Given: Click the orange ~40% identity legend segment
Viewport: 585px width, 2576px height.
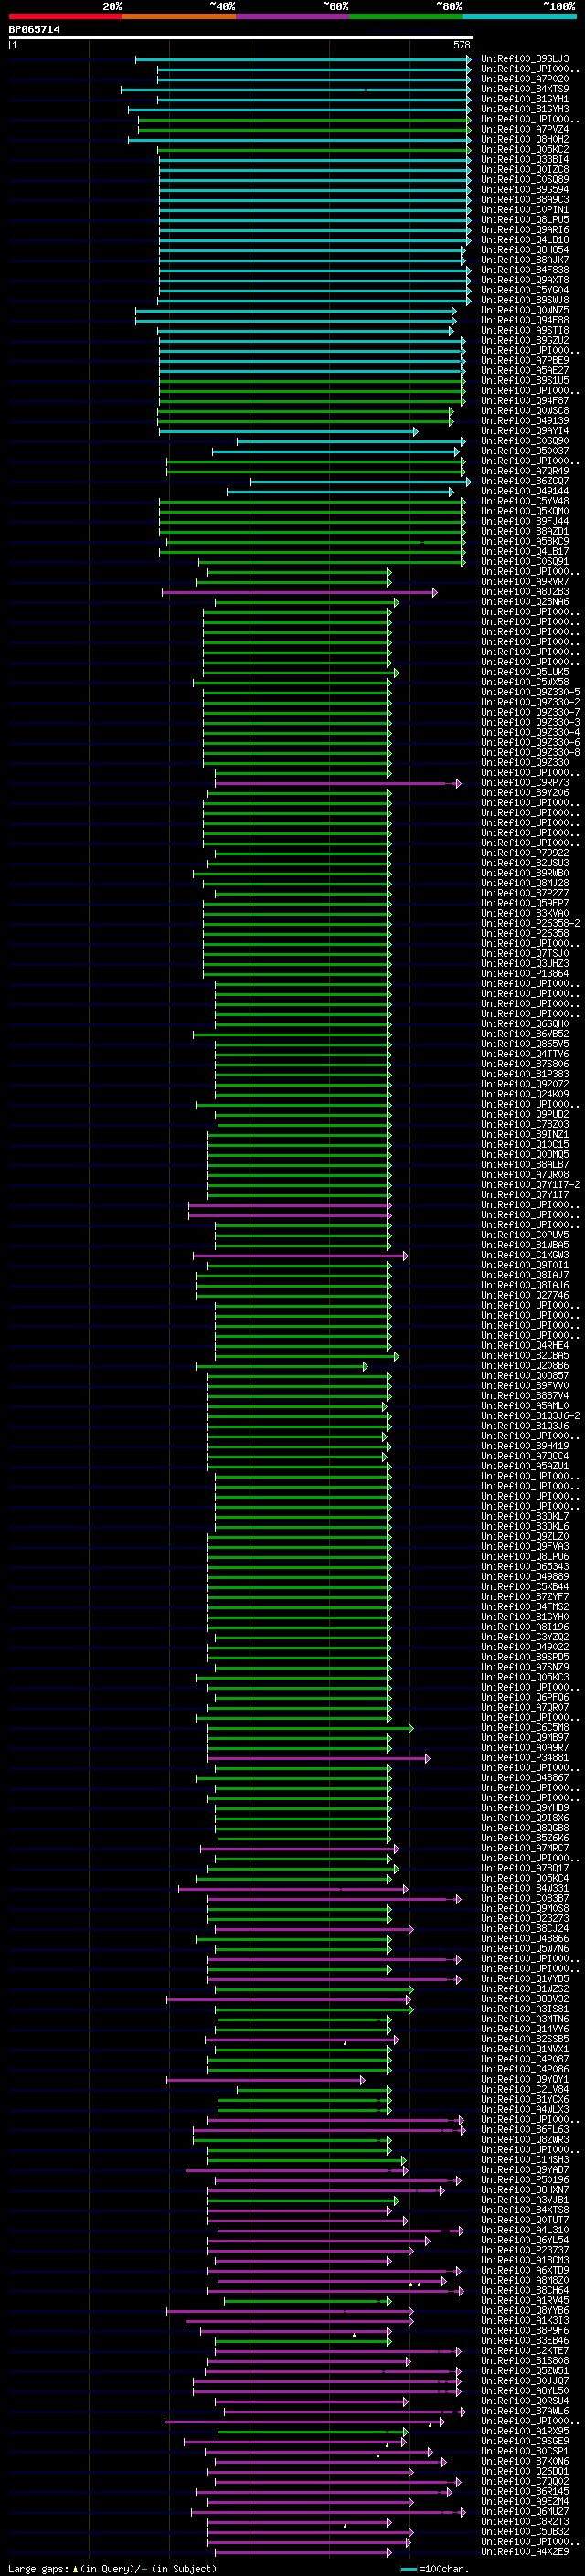Looking at the screenshot, I should 179,16.
